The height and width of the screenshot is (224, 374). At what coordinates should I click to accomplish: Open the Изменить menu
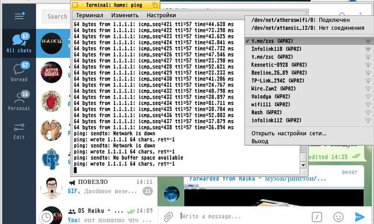(x=124, y=15)
